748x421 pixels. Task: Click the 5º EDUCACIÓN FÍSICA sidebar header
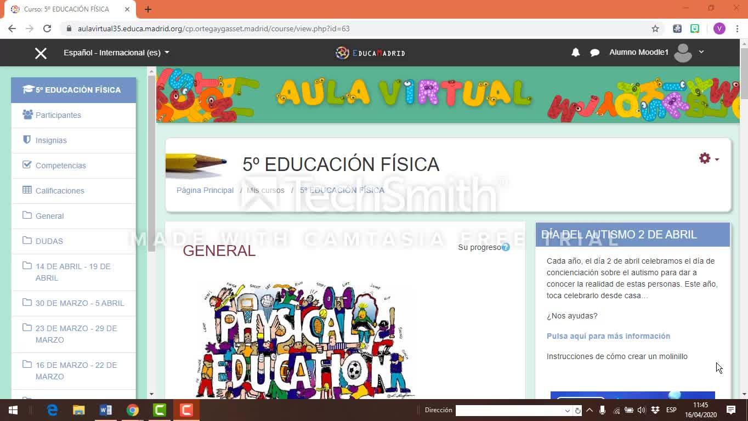[73, 90]
